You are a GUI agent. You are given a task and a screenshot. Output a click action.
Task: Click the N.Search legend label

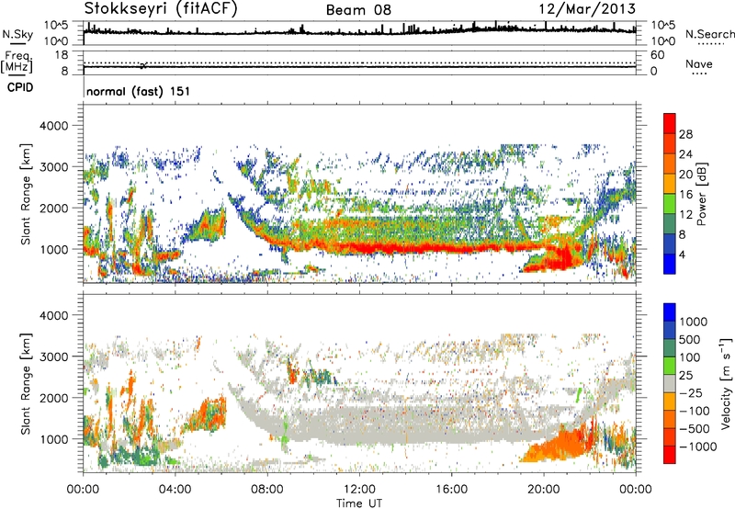(709, 34)
